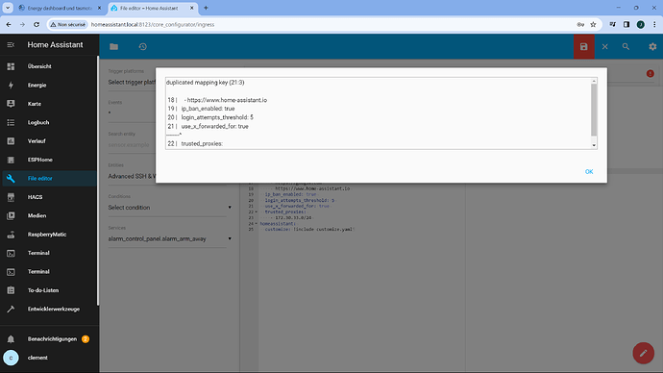This screenshot has height=373, width=663.
Task: Open the file history clock icon
Action: click(142, 46)
